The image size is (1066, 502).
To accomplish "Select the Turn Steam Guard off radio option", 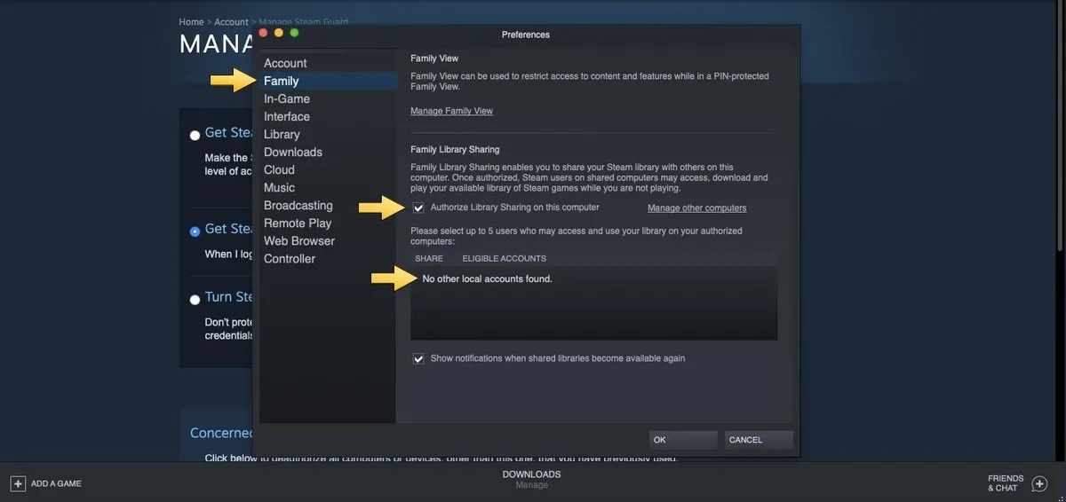I will [195, 300].
